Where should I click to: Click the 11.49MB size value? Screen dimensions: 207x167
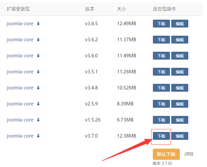point(127,56)
